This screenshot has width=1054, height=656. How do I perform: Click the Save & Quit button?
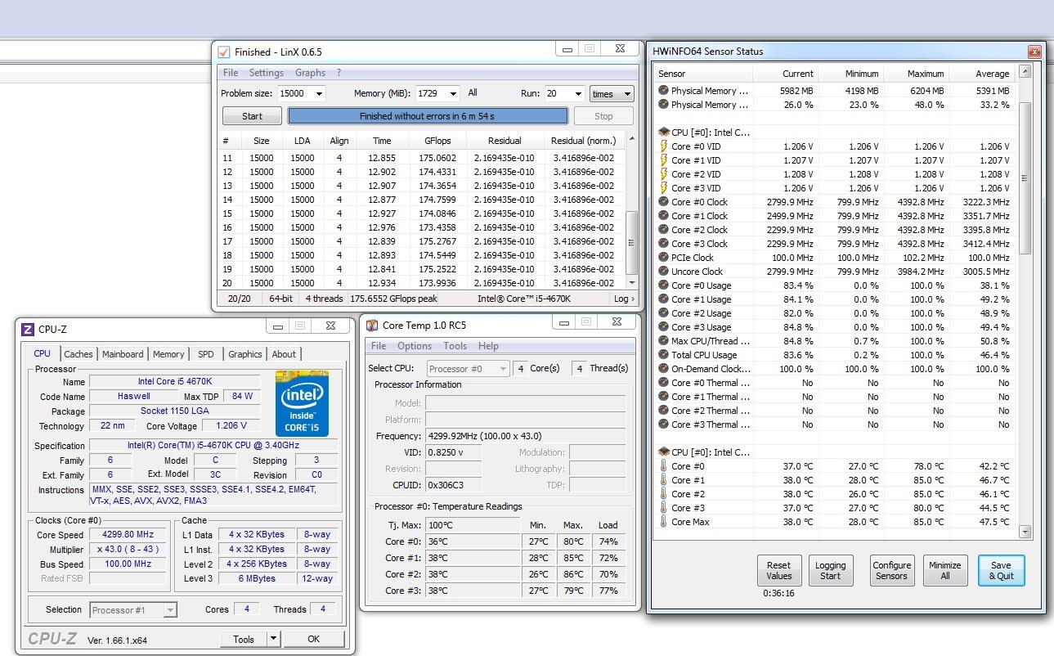pyautogui.click(x=1001, y=570)
